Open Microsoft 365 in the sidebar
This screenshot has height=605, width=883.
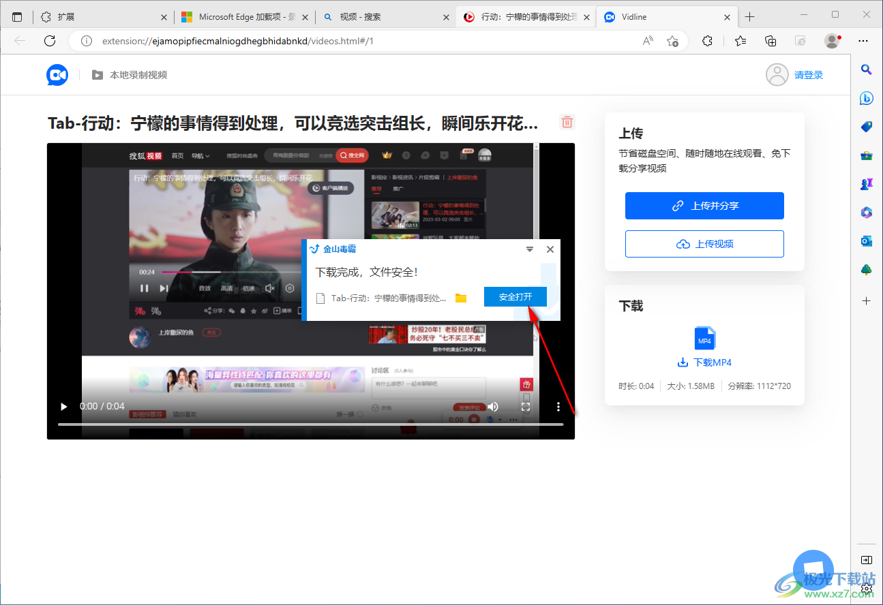tap(867, 213)
